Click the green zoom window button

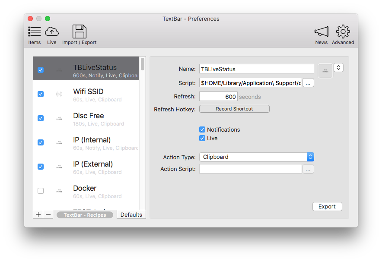click(48, 19)
